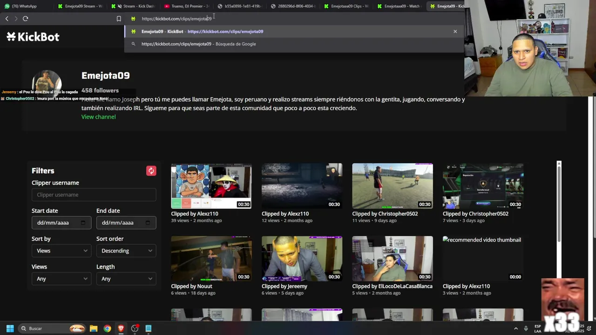596x335 pixels.
Task: Bookmark this page with bookmark icon
Action: (119, 19)
